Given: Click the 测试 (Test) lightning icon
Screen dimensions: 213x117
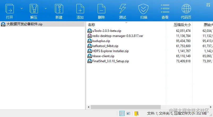Looking at the screenshot, I should pyautogui.click(x=123, y=9).
